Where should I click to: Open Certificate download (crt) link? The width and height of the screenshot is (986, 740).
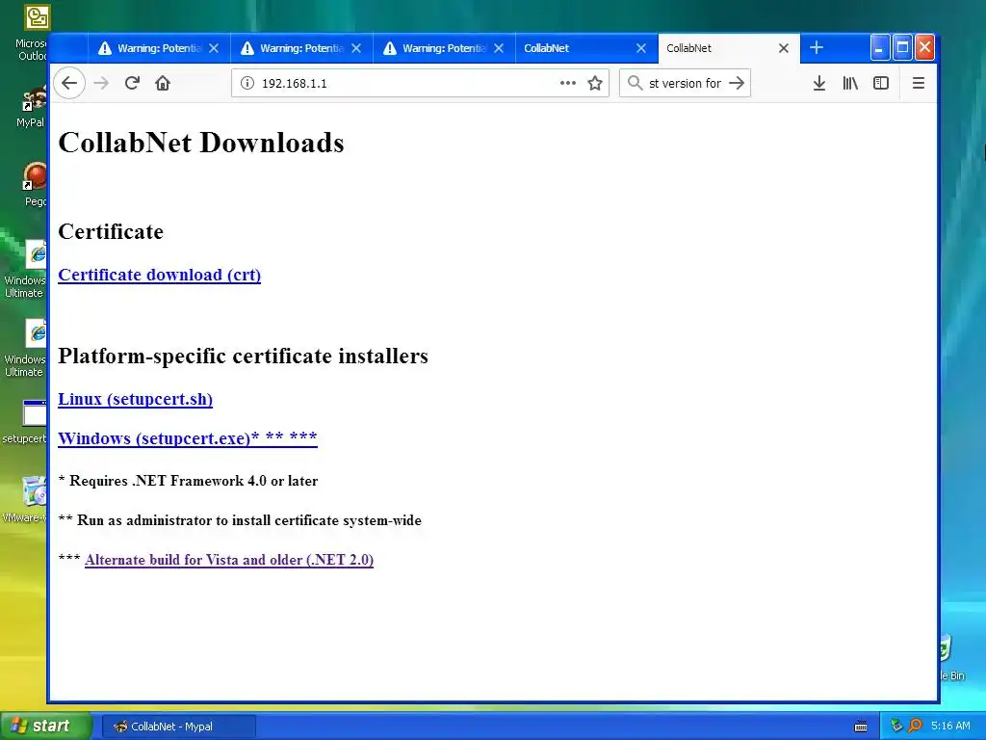coord(159,275)
